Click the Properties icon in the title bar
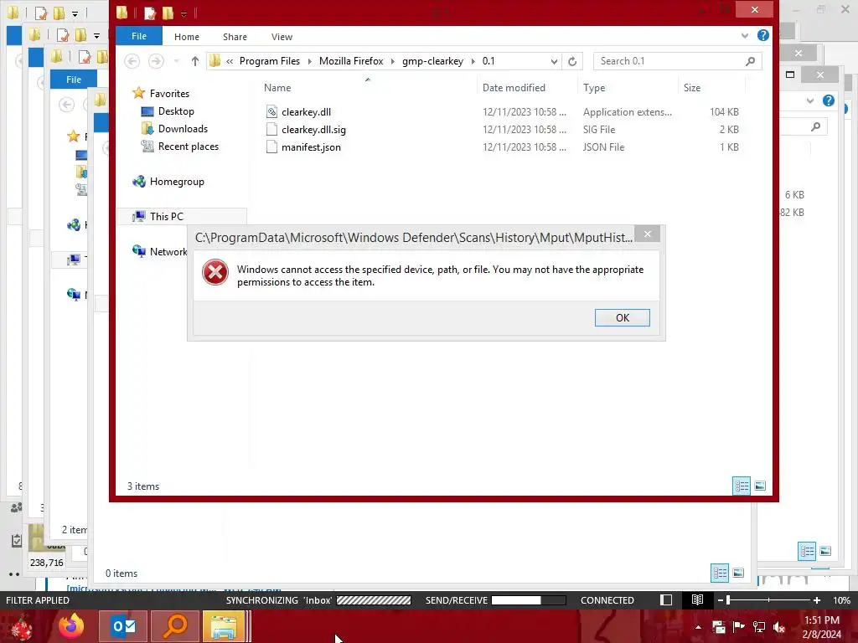Image resolution: width=858 pixels, height=643 pixels. [x=150, y=13]
